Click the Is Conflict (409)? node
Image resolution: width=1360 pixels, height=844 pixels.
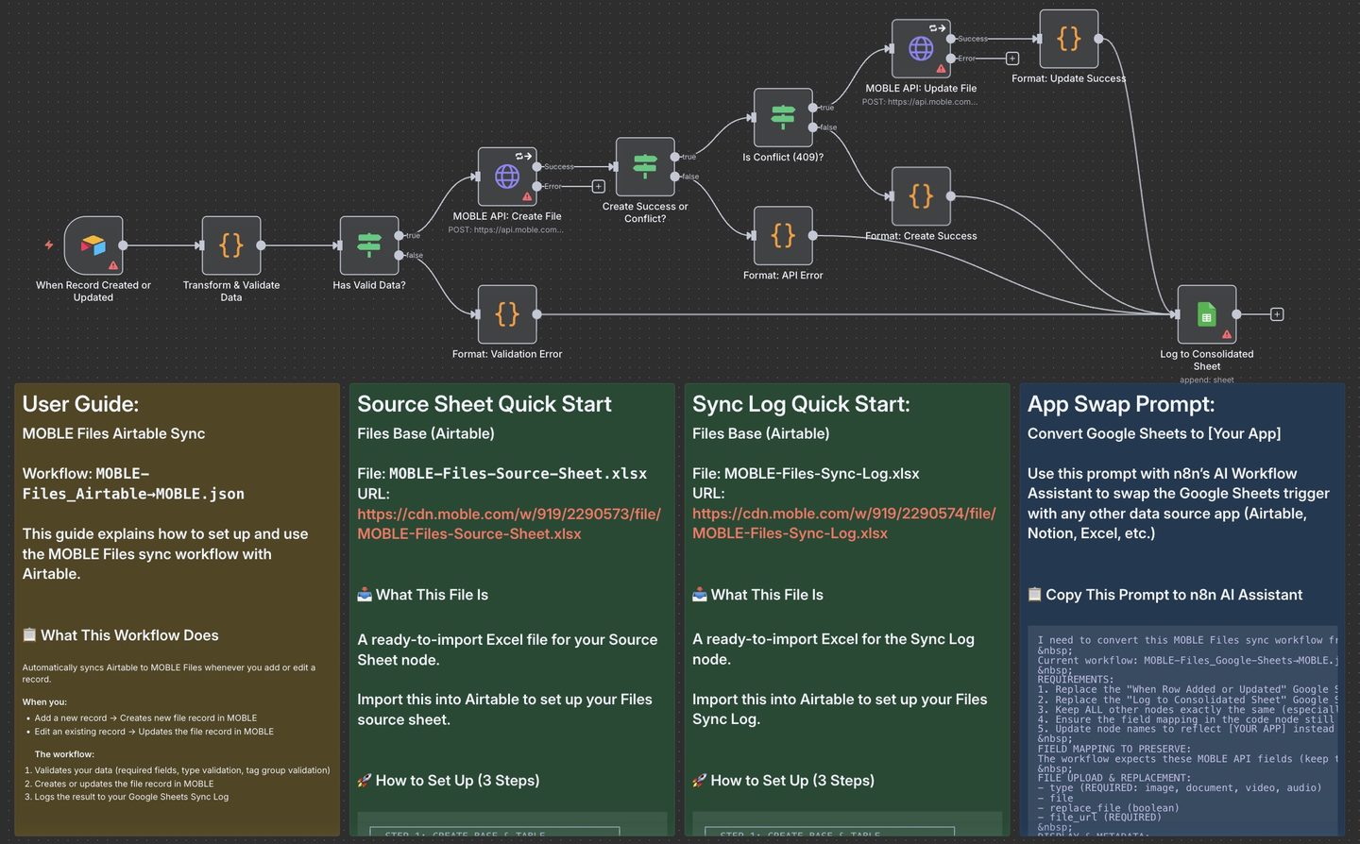(782, 117)
